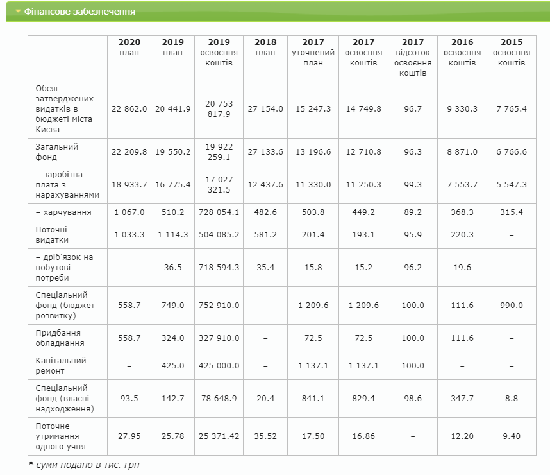The width and height of the screenshot is (550, 475).
Task: Collapse the Фінансове забезпечення section arrow
Action: [18, 12]
